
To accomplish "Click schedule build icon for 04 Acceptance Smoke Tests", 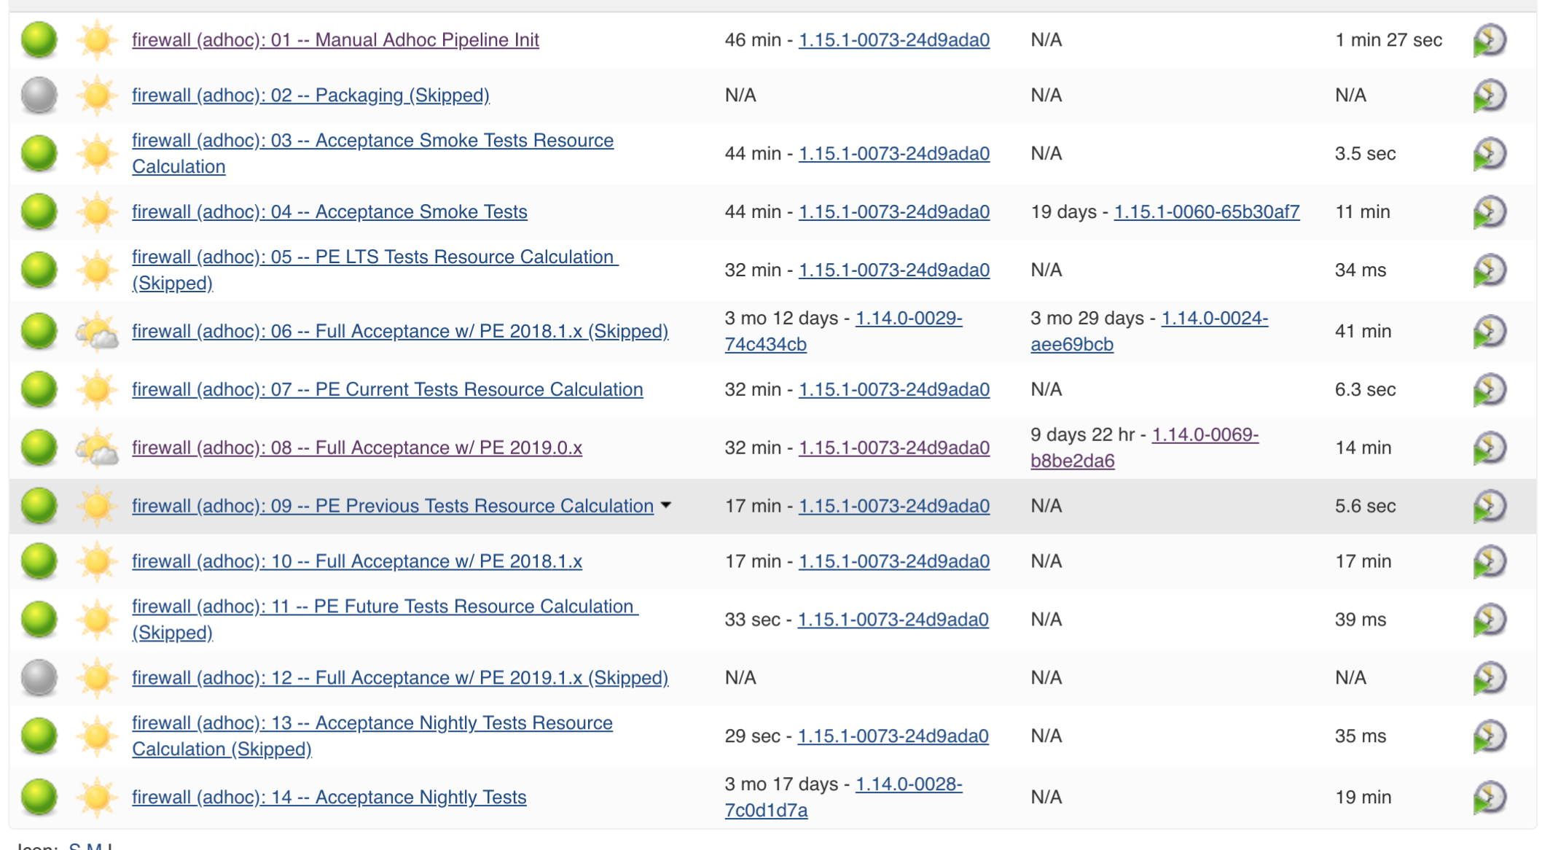I will pos(1489,212).
